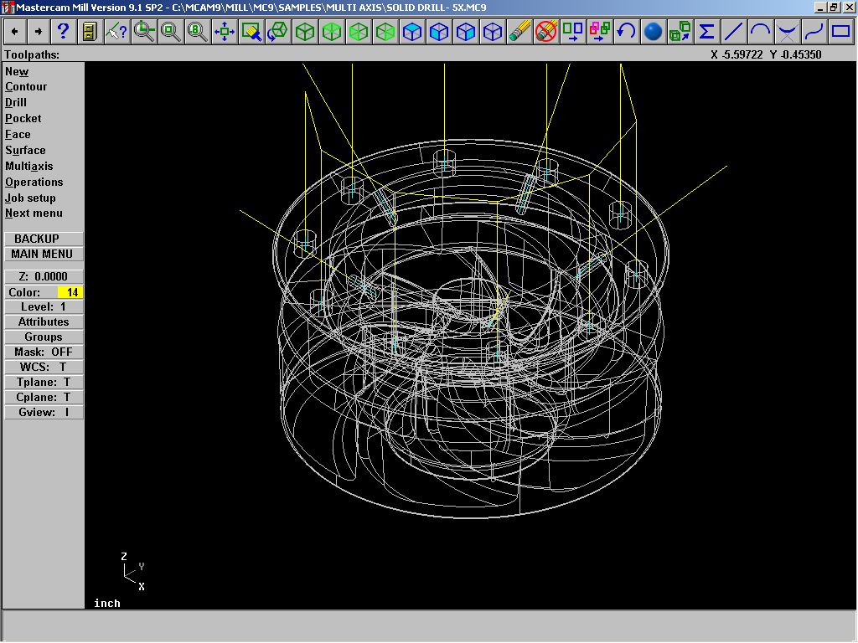Toggle the Mask: OFF setting
The width and height of the screenshot is (858, 643).
point(44,352)
